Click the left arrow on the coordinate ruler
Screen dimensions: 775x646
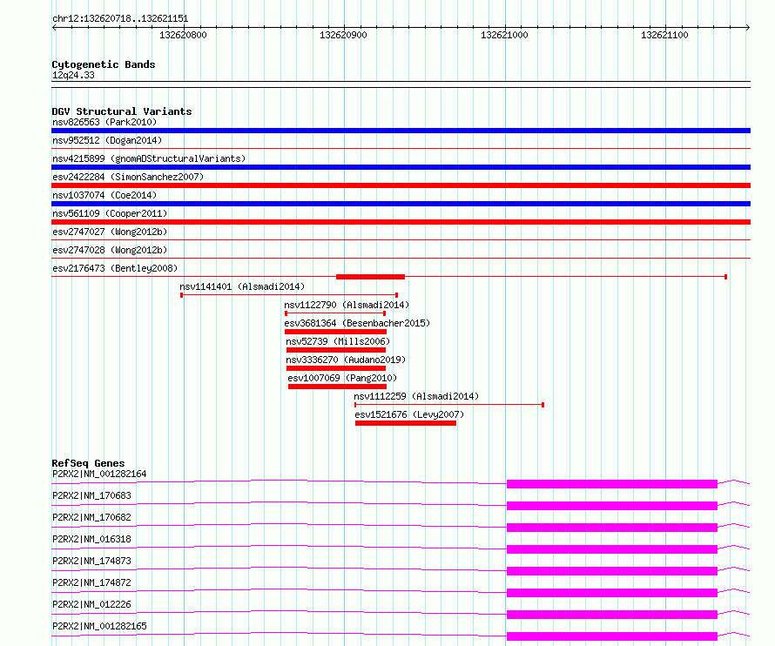tap(54, 28)
